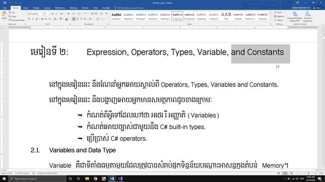
Task: Switch to the Review tab
Action: pos(85,8)
